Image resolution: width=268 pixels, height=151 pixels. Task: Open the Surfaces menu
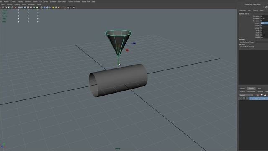tap(53, 1)
